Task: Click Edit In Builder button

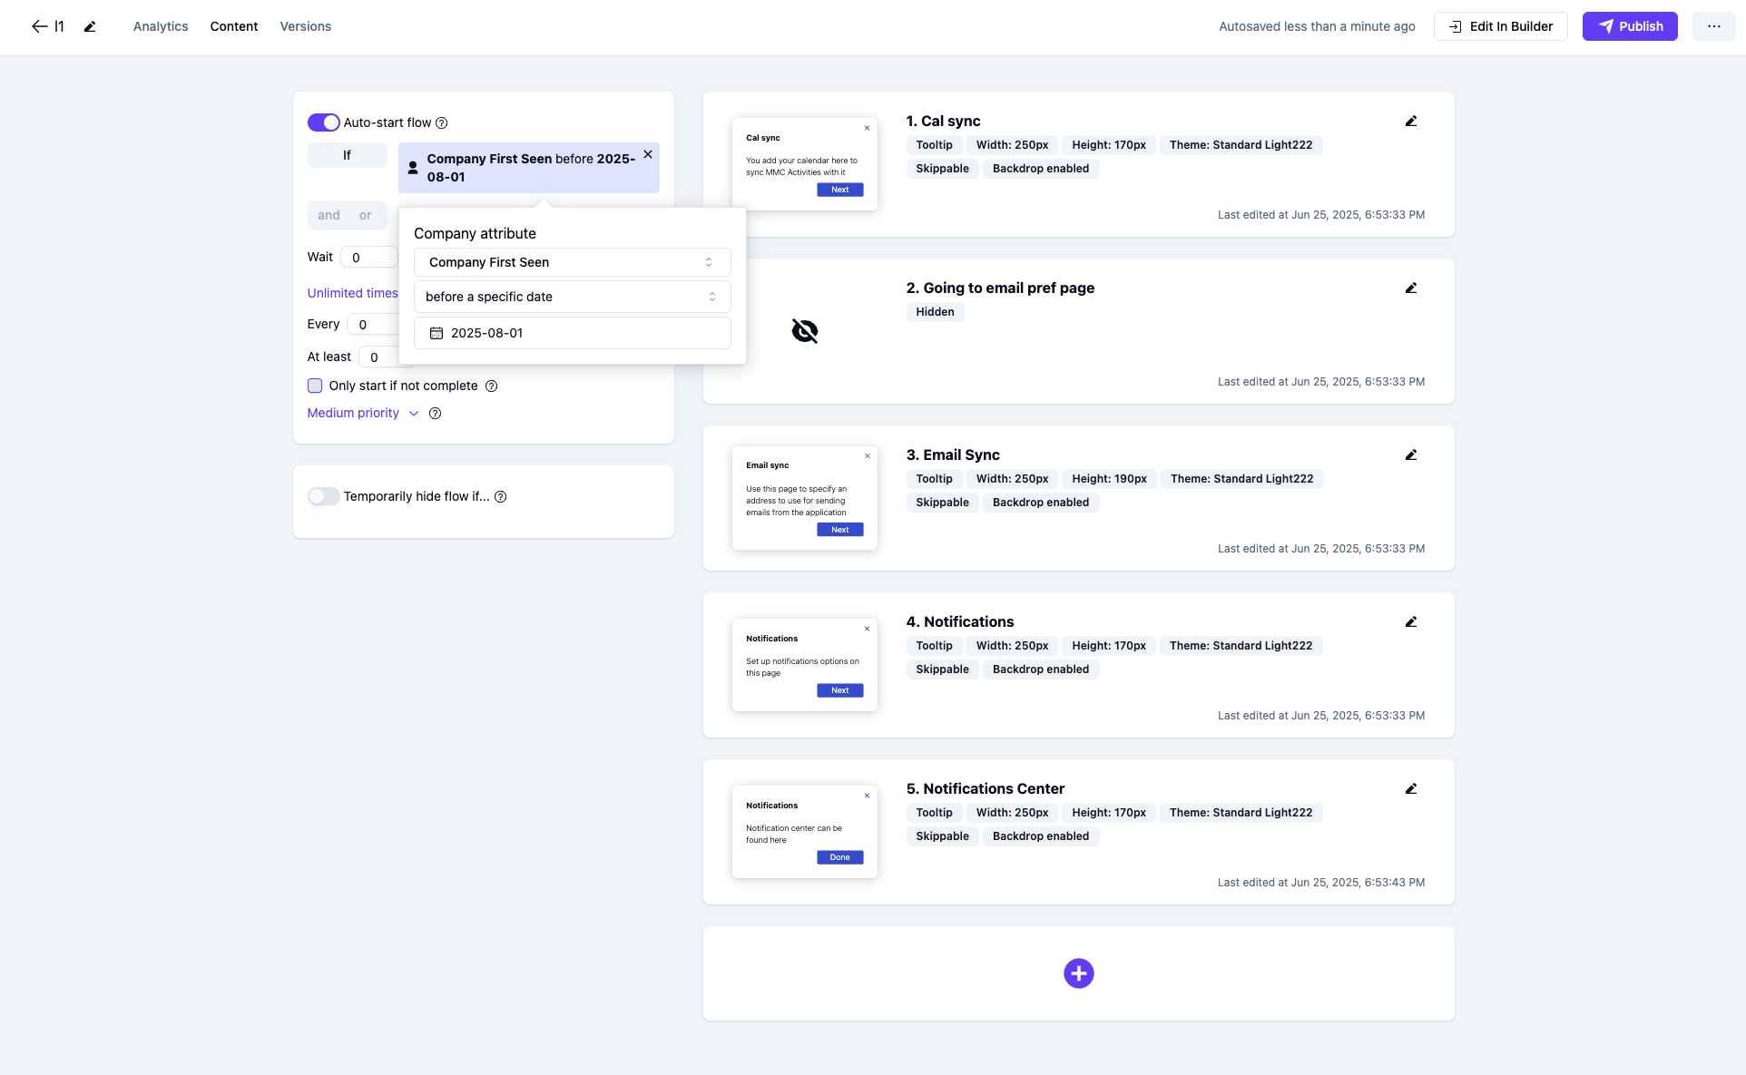Action: coord(1500,26)
